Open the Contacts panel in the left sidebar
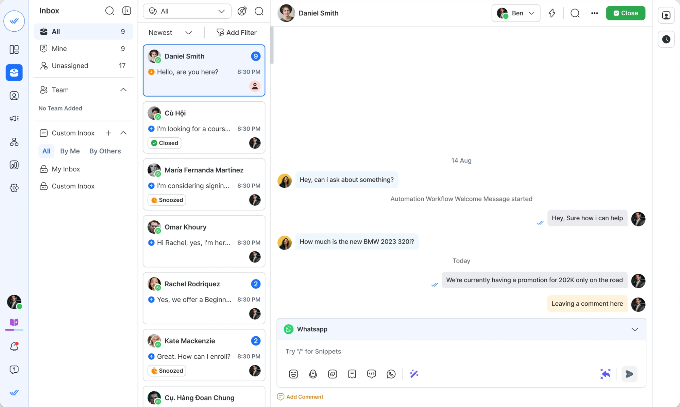680x407 pixels. (14, 96)
